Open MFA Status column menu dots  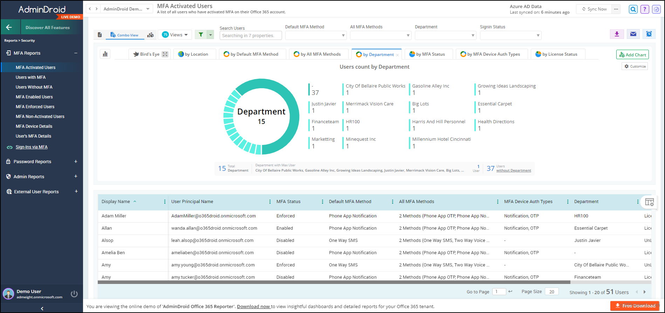322,202
